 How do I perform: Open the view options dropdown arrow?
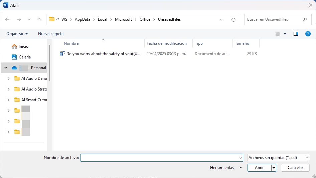point(285,34)
